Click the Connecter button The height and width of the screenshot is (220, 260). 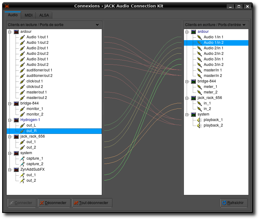tap(22, 203)
